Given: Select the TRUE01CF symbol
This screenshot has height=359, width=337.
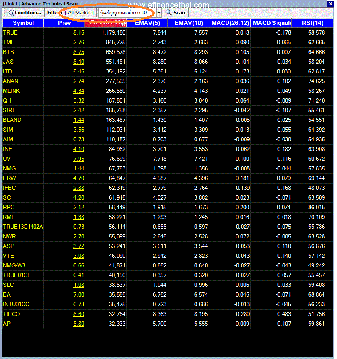Looking at the screenshot, I should coord(17,275).
